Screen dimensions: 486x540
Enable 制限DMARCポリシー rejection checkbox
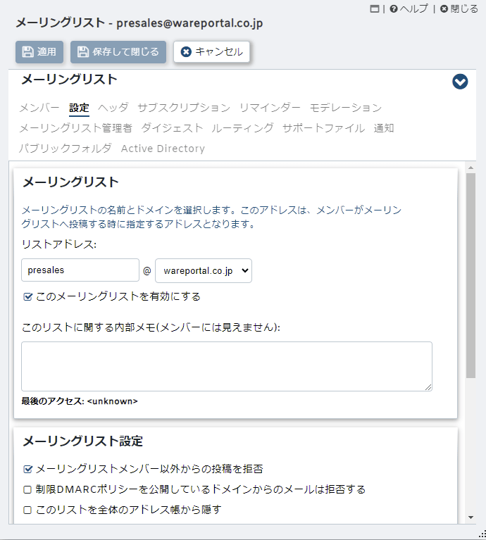click(x=28, y=489)
